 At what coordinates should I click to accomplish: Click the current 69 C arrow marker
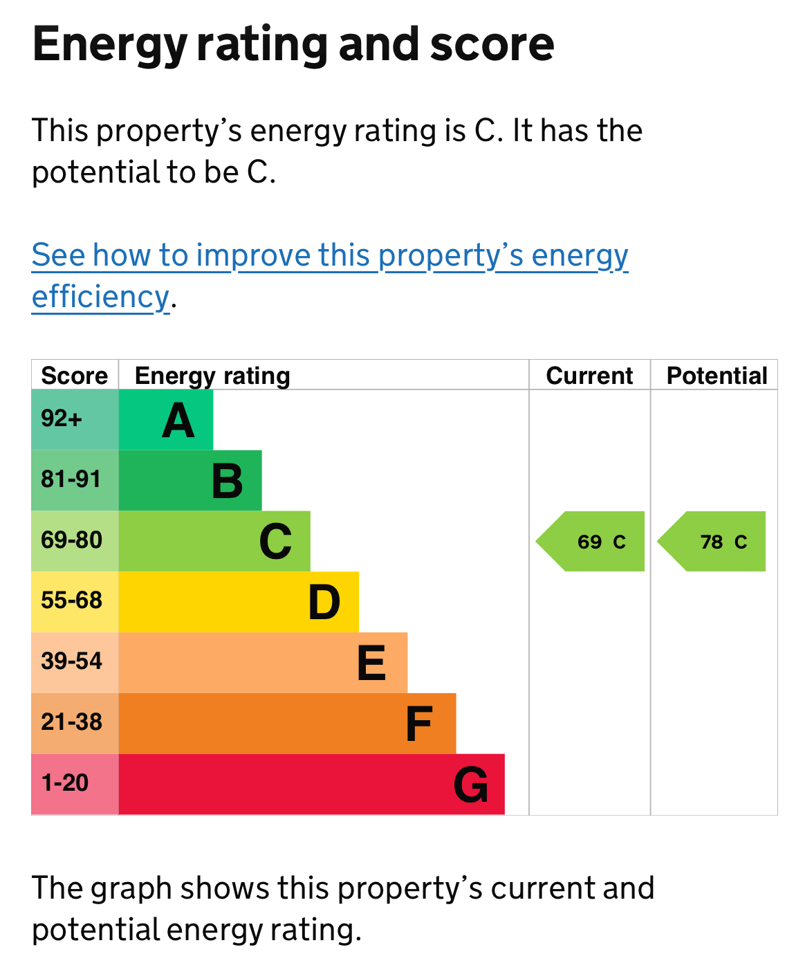[592, 542]
